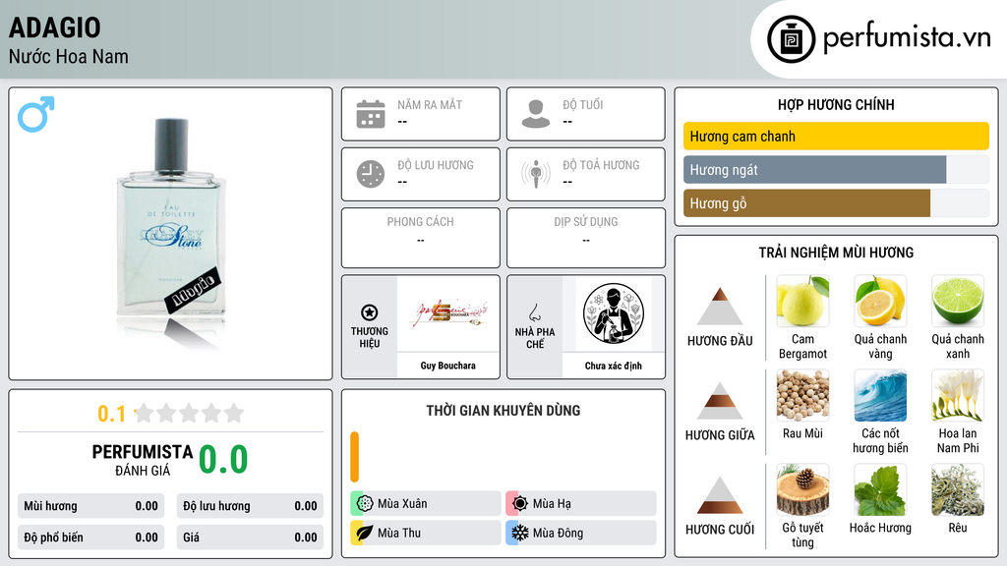1007x566 pixels.
Task: Click the Hương đầu pyramid icon
Action: click(x=720, y=307)
